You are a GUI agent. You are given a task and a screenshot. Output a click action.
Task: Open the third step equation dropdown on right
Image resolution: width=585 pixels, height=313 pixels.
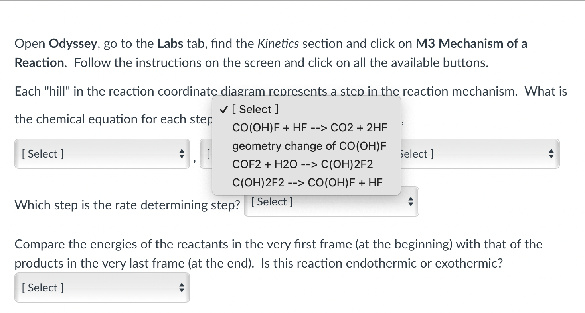click(x=479, y=154)
